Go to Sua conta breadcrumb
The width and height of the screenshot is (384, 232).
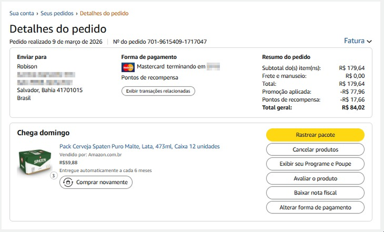pos(21,13)
